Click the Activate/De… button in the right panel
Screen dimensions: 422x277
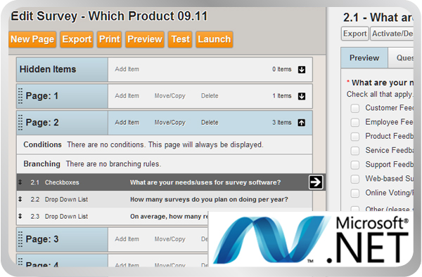click(392, 34)
